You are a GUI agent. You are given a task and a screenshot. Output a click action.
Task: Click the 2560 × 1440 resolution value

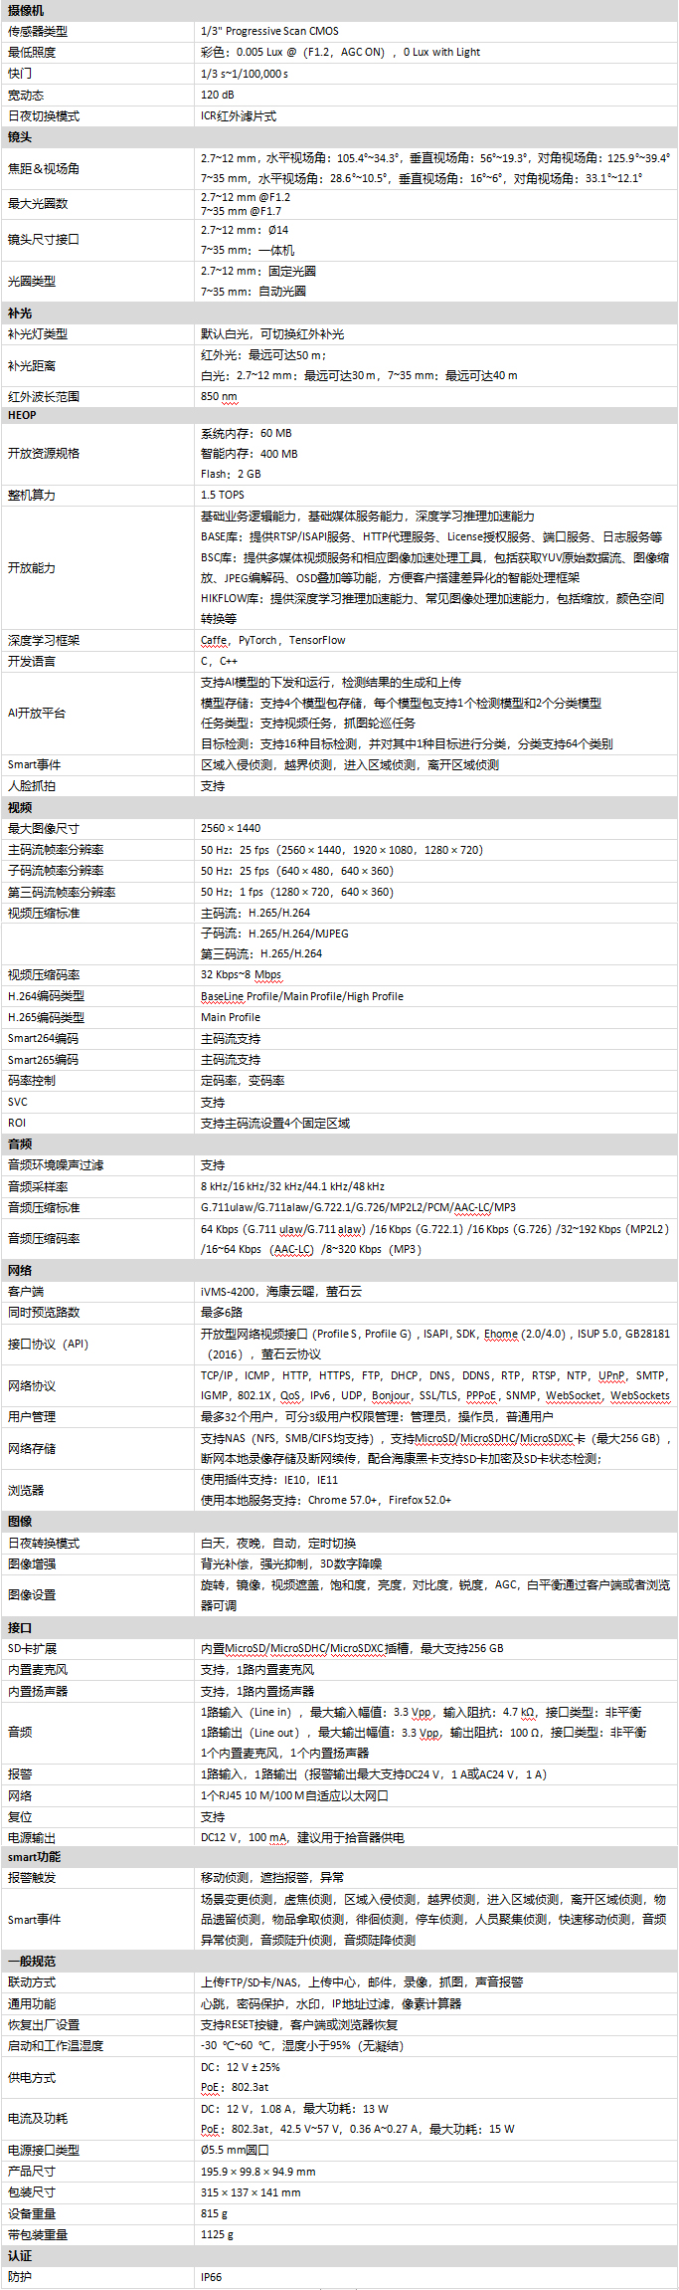tap(231, 828)
